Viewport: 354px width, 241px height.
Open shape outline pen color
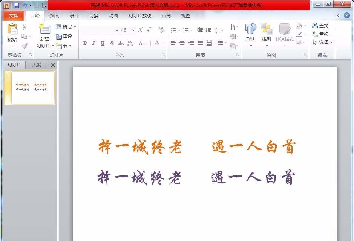301,34
